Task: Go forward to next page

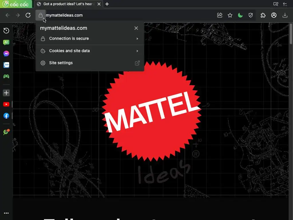Action: click(18, 15)
